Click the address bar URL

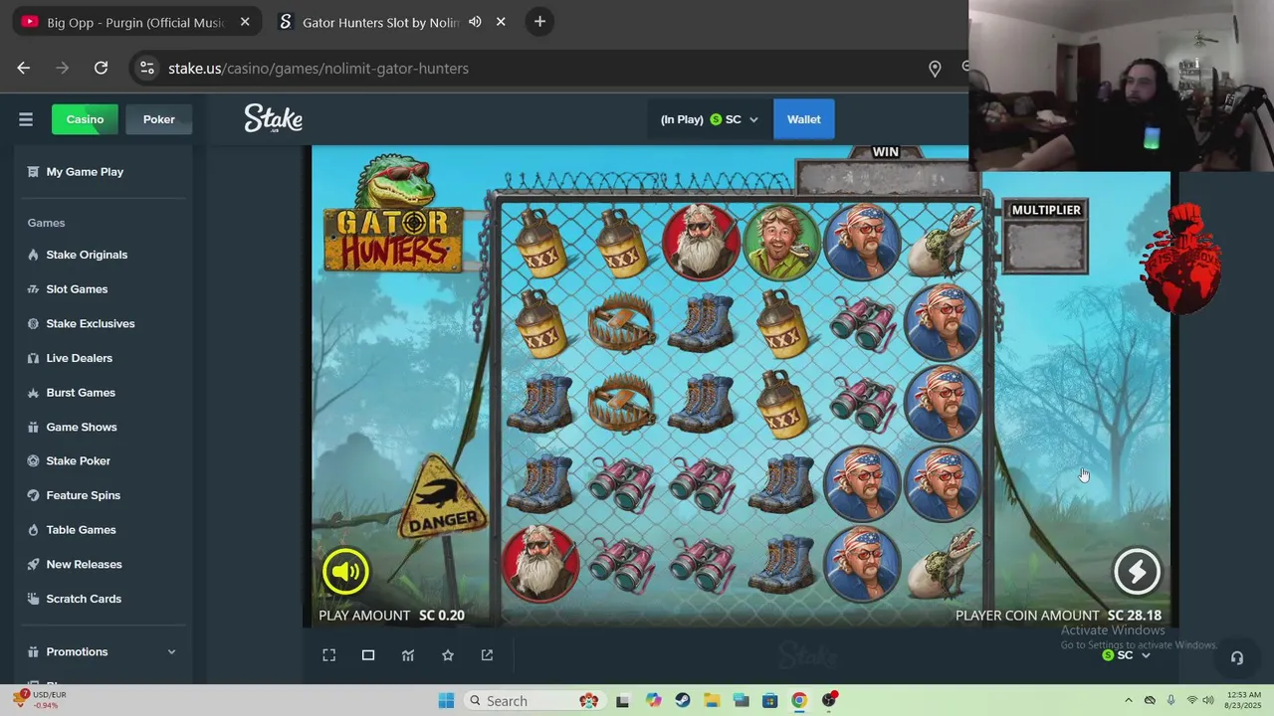318,69
